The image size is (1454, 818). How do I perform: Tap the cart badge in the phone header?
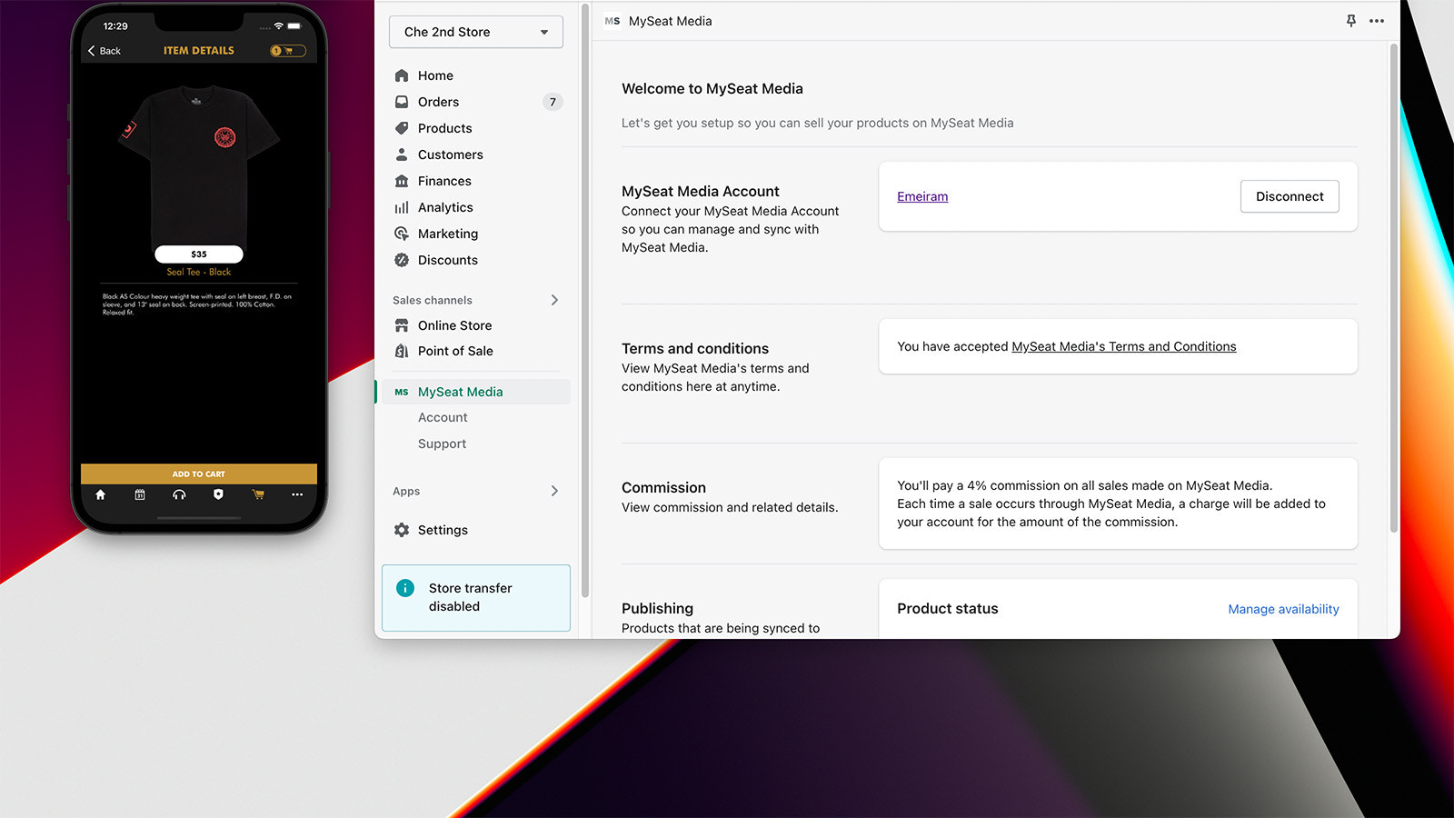(x=288, y=51)
